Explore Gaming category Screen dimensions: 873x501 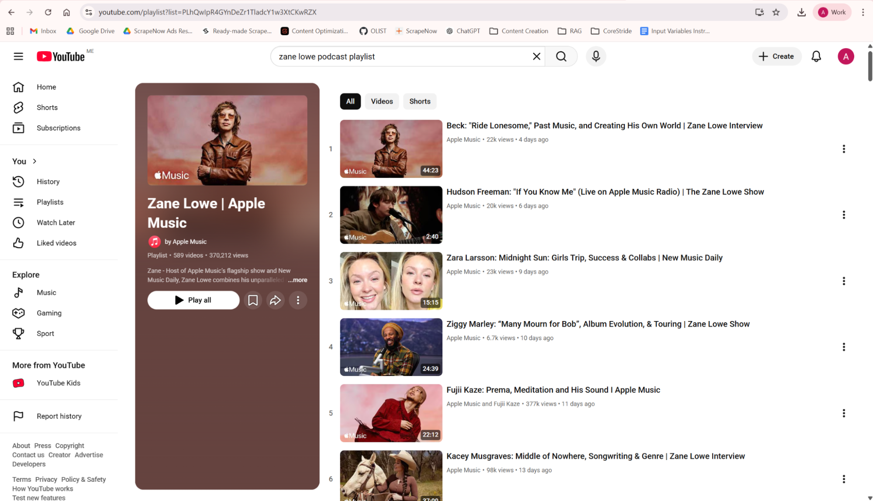coord(59,313)
